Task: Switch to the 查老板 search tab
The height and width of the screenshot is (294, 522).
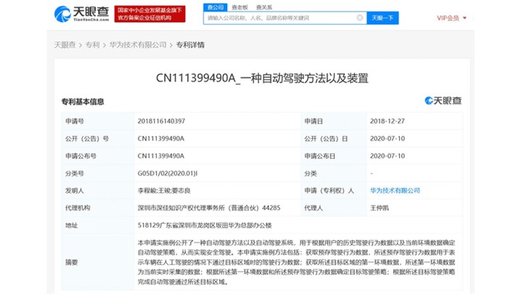Action: (x=239, y=6)
